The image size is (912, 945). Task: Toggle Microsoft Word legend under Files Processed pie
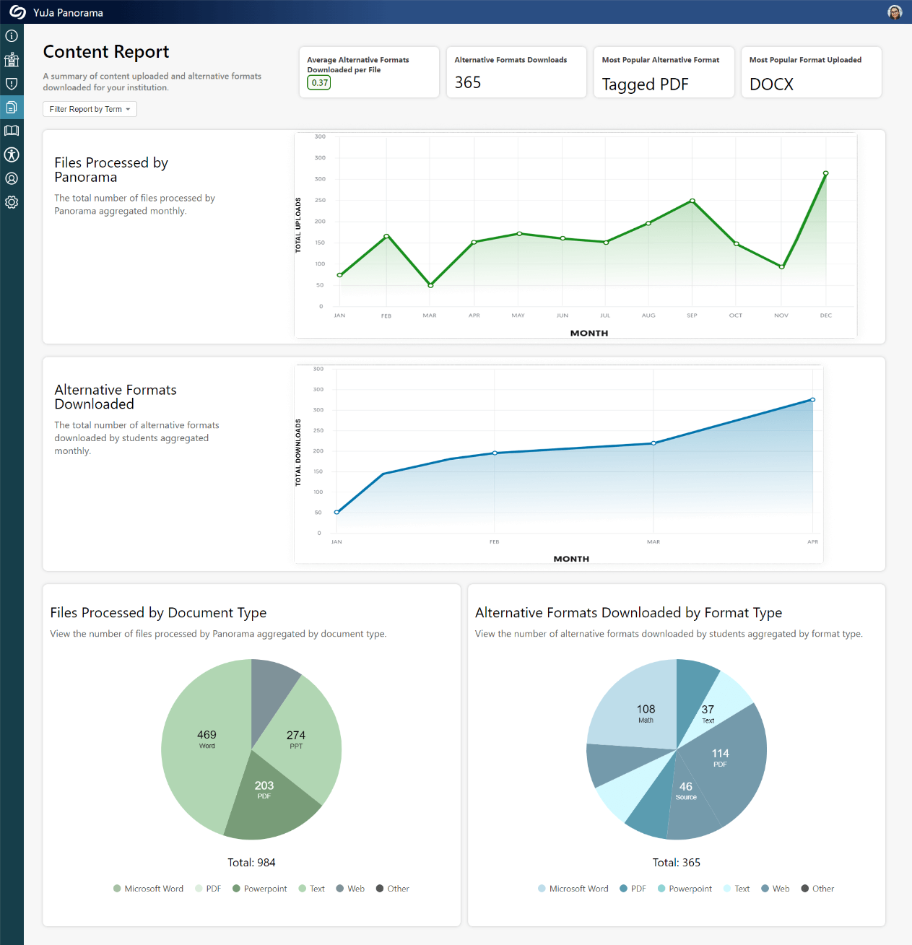point(148,889)
